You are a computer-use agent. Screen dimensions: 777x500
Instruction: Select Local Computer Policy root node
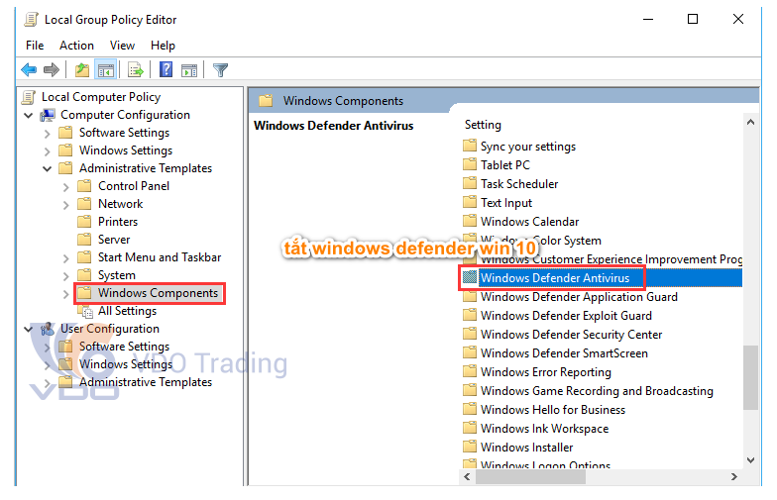coord(101,97)
